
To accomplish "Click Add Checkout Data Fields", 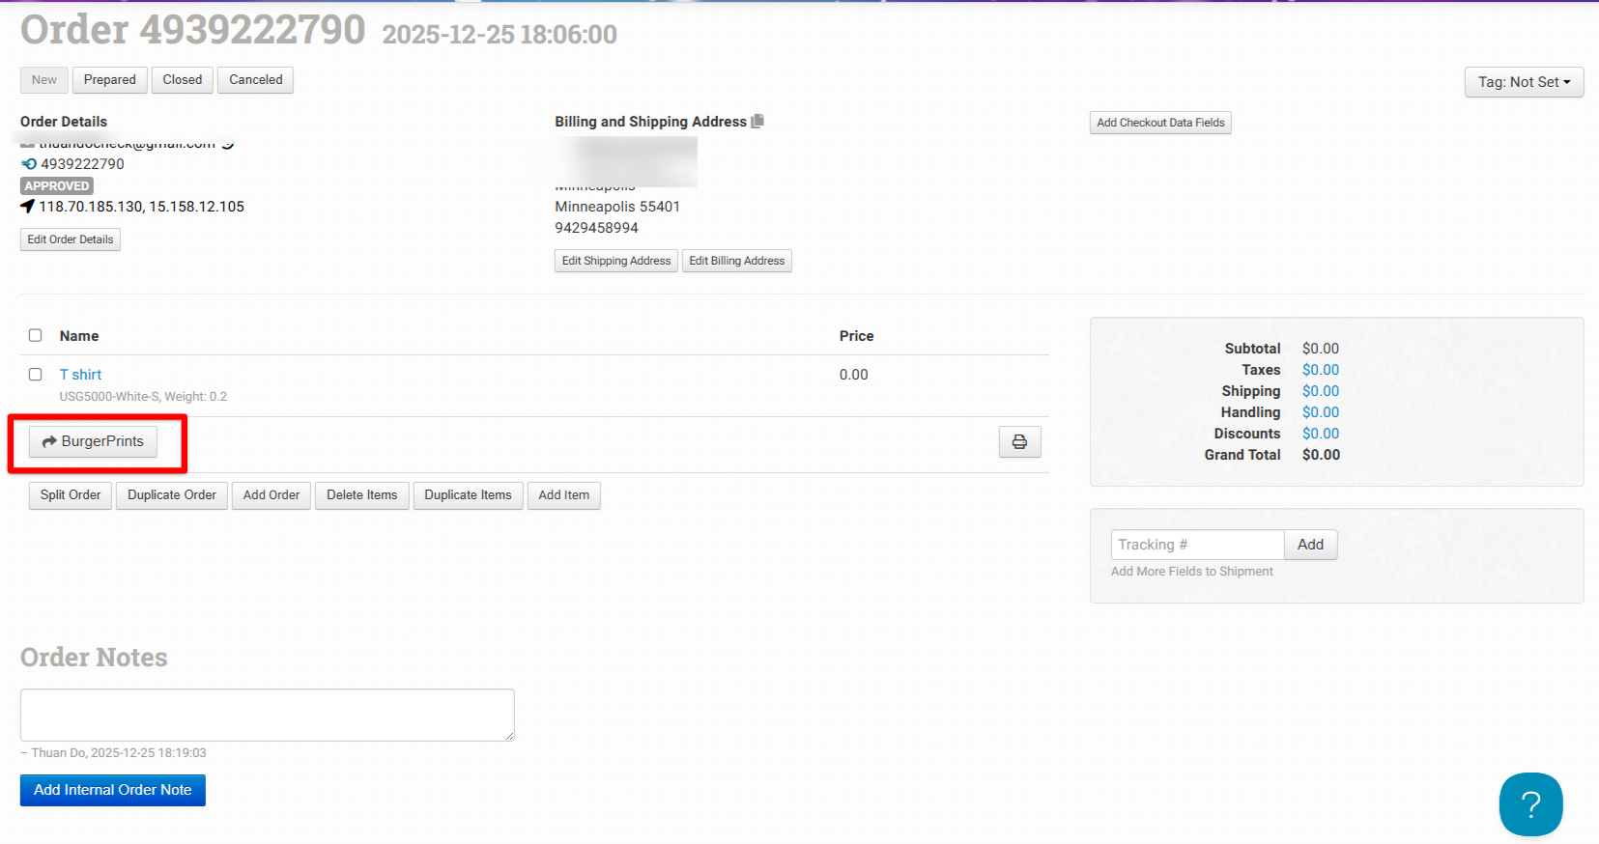I will coord(1160,123).
